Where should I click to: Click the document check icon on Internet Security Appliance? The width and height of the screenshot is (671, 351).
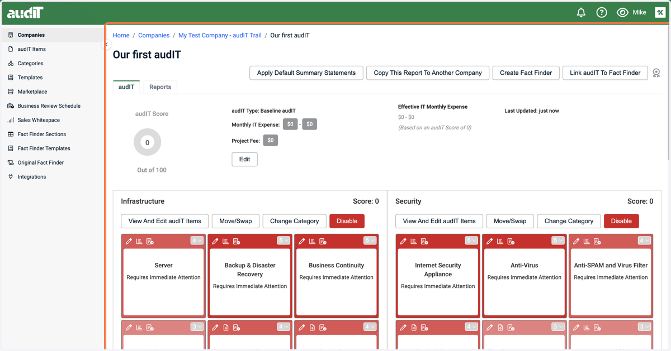tap(424, 241)
